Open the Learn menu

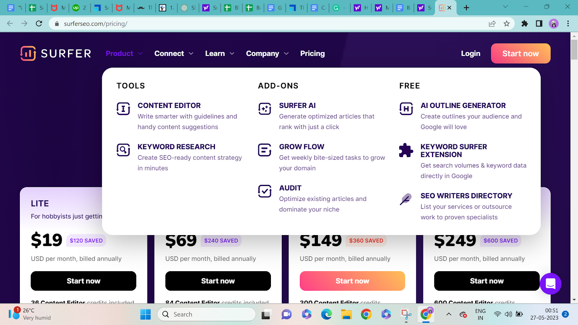pyautogui.click(x=215, y=53)
